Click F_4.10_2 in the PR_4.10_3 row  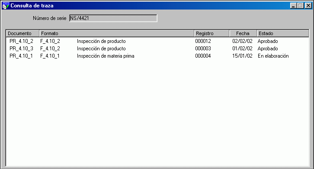point(50,49)
